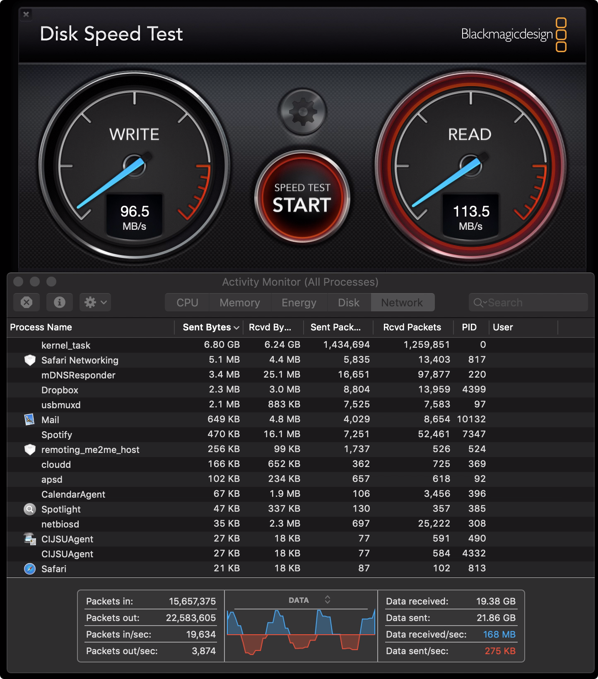Click Packets out value 22,583,605

(x=191, y=618)
